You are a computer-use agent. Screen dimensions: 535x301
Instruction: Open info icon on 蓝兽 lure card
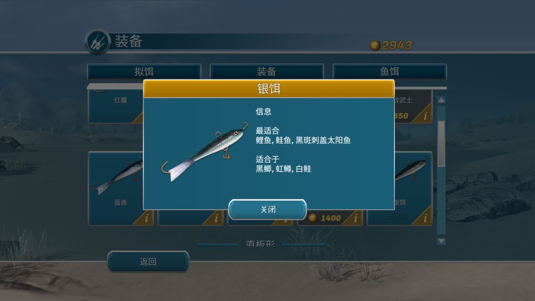pyautogui.click(x=147, y=218)
